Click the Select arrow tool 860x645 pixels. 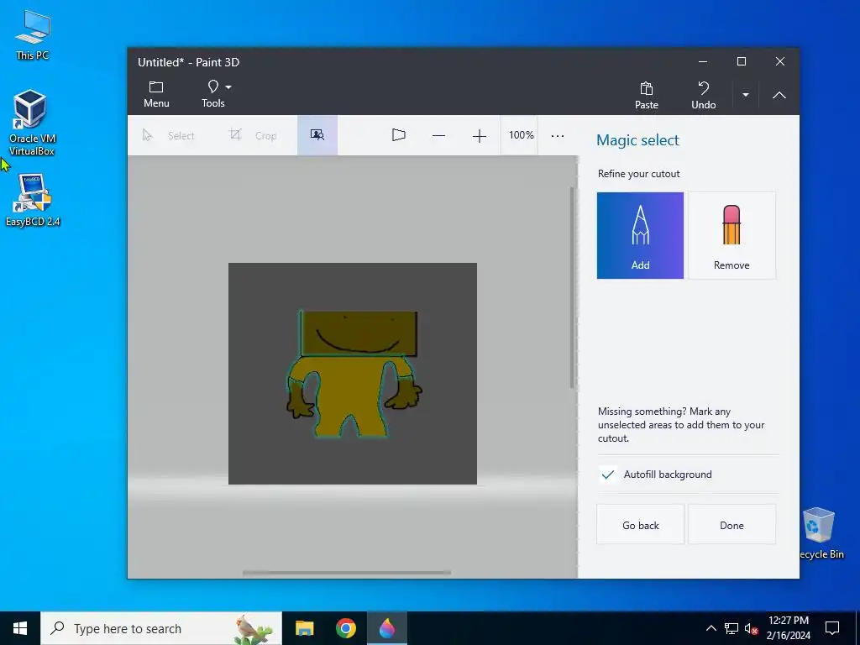(168, 135)
